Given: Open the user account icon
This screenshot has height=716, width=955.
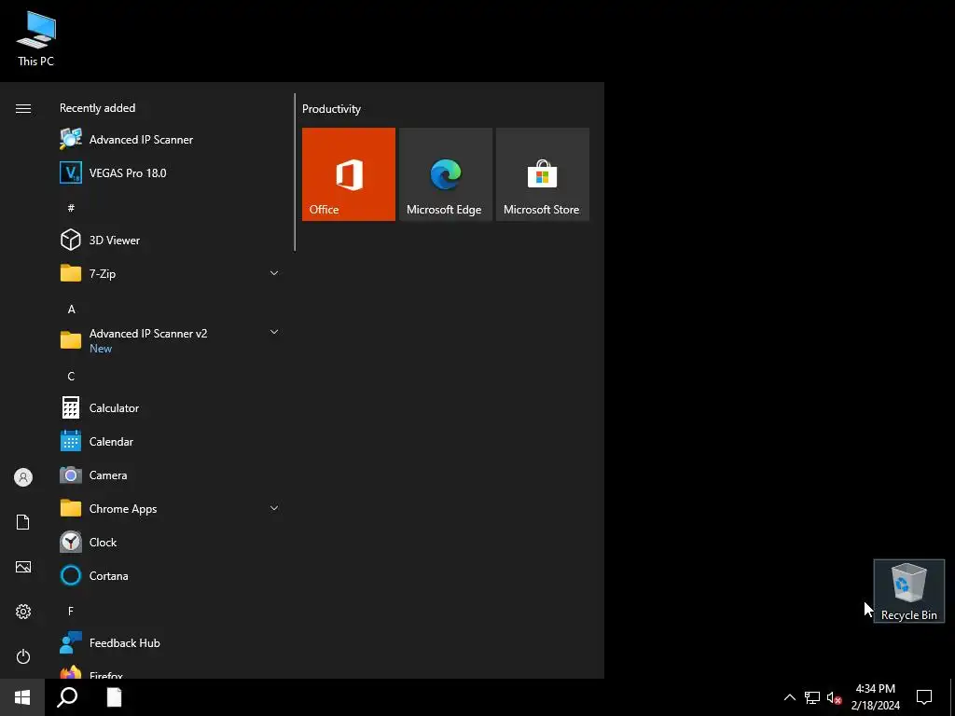Looking at the screenshot, I should point(23,477).
